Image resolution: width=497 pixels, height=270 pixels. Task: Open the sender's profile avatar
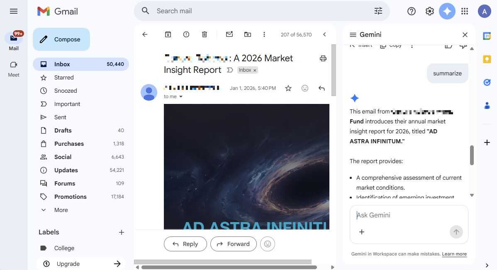149,92
